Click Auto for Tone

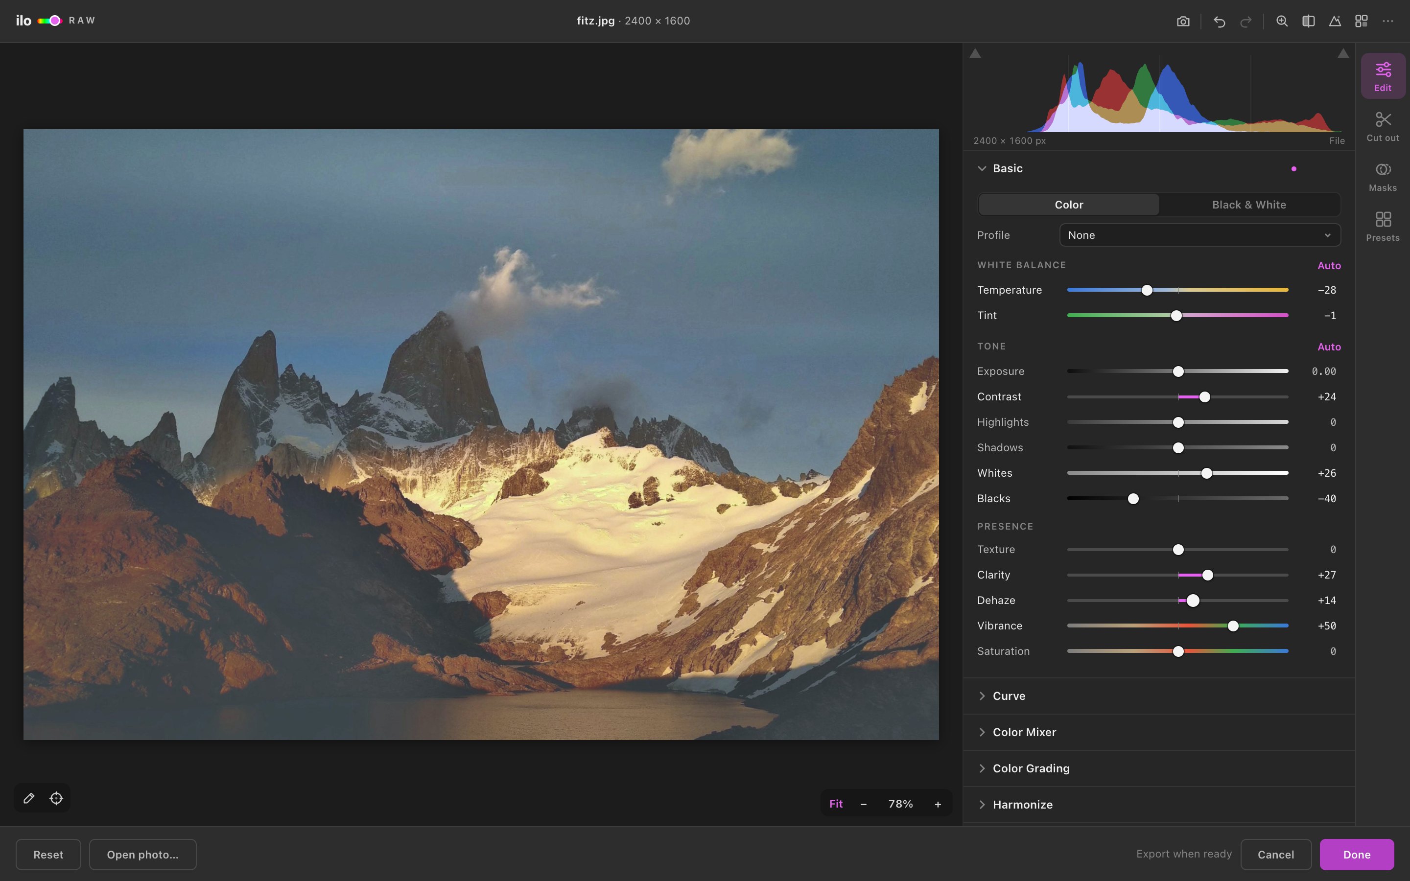(1329, 347)
